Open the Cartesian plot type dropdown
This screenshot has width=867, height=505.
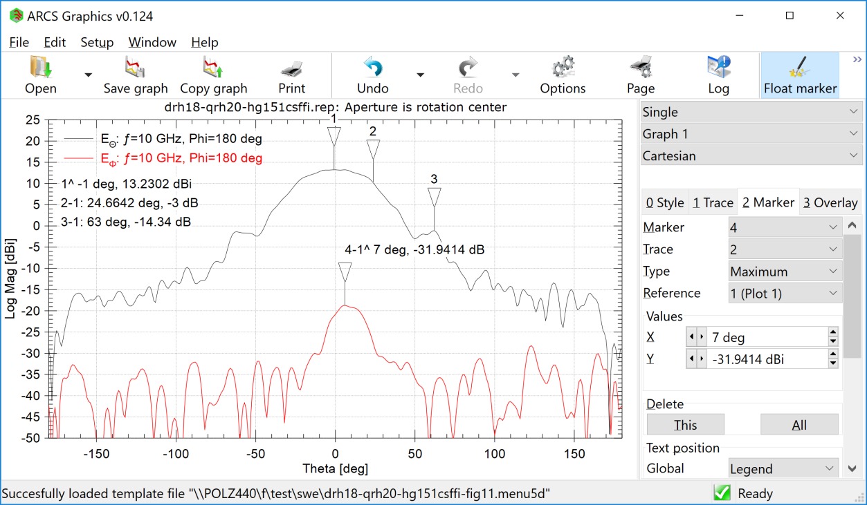click(x=751, y=156)
